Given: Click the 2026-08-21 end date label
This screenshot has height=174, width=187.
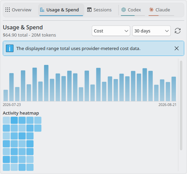Looking at the screenshot, I should click(x=168, y=105).
